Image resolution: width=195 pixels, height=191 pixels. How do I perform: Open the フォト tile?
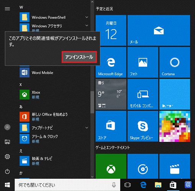pyautogui.click(x=143, y=62)
